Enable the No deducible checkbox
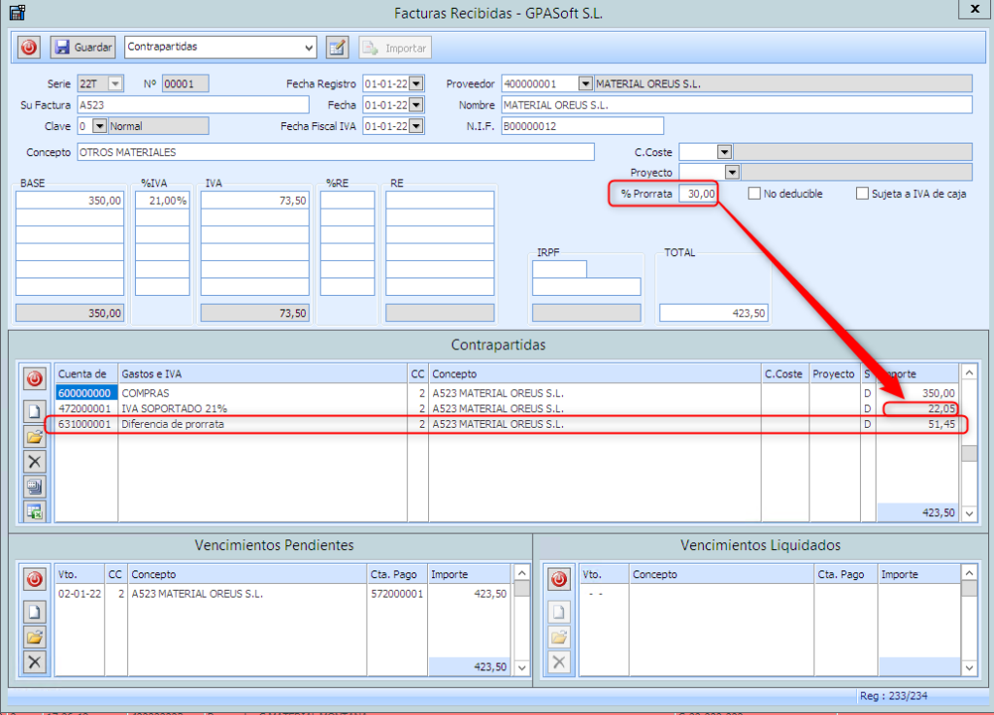Image resolution: width=994 pixels, height=715 pixels. (x=754, y=194)
